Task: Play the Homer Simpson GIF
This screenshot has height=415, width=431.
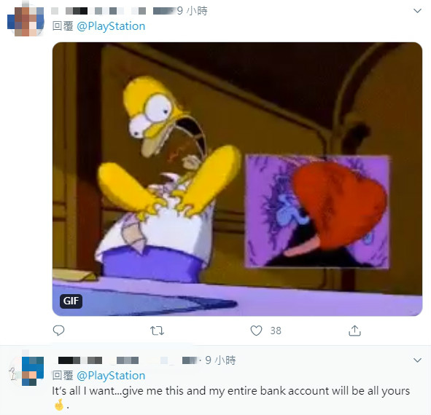Action: pos(237,179)
